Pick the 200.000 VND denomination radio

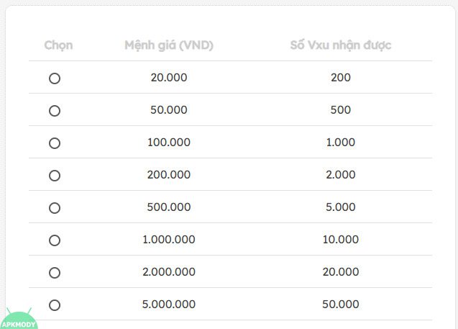55,176
